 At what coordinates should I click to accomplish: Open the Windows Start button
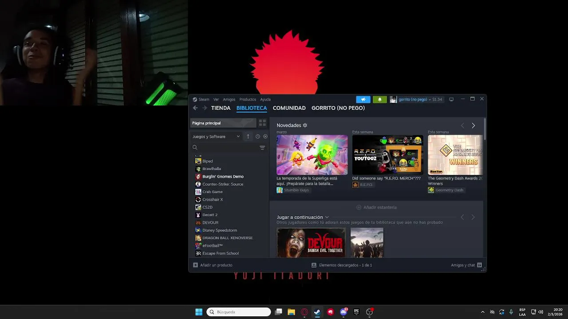pyautogui.click(x=199, y=312)
